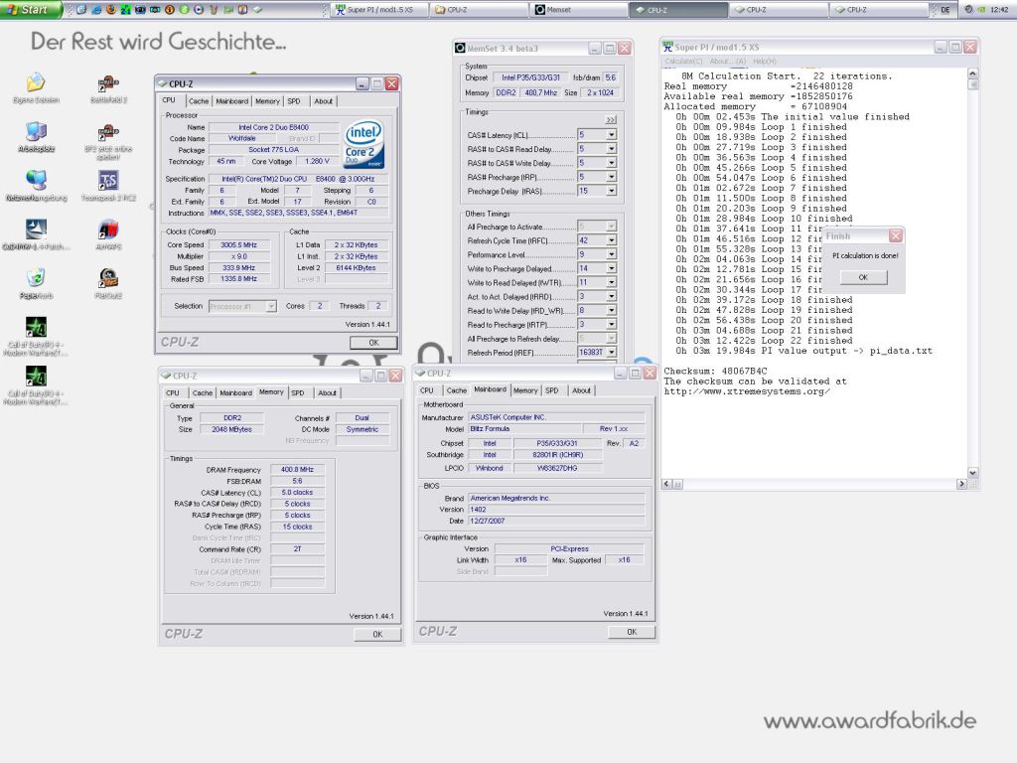Switch to Super PI taskbar button
This screenshot has height=763, width=1017.
click(x=379, y=10)
